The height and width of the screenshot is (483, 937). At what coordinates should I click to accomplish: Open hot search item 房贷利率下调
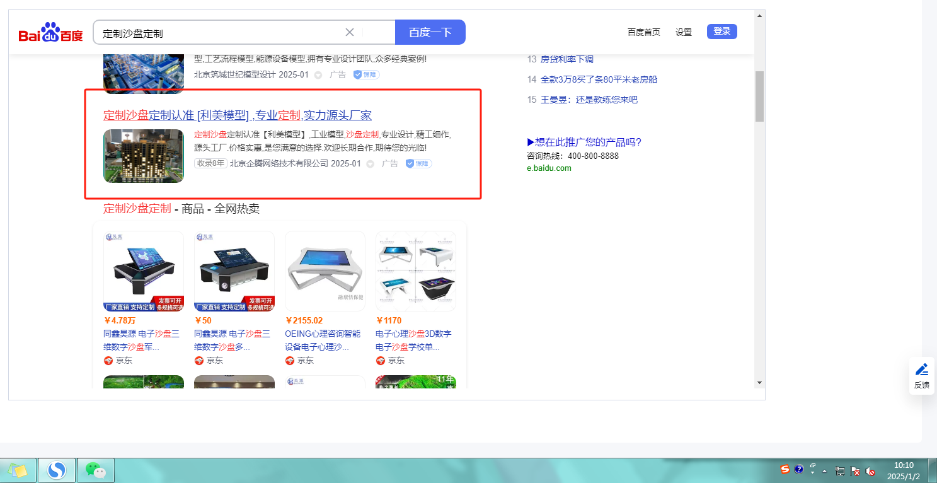pyautogui.click(x=567, y=59)
